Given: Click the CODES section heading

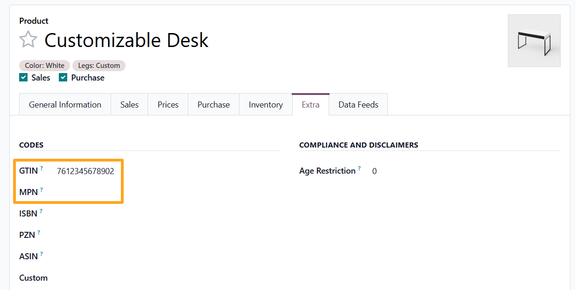Looking at the screenshot, I should tap(31, 145).
